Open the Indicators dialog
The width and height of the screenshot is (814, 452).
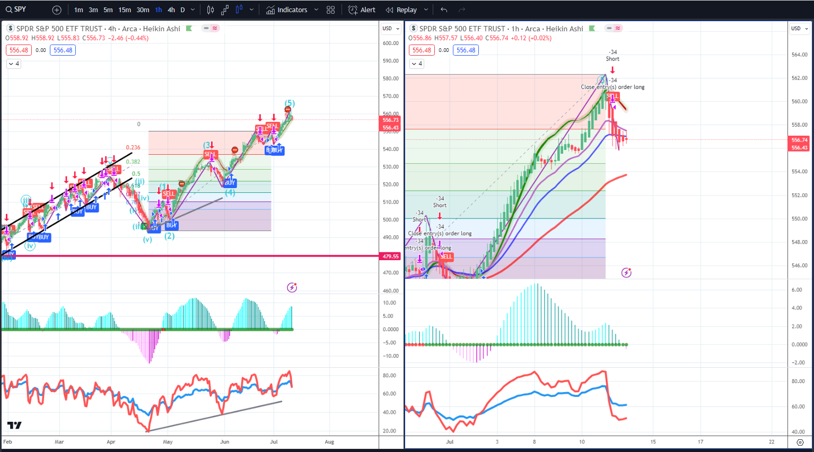[287, 10]
